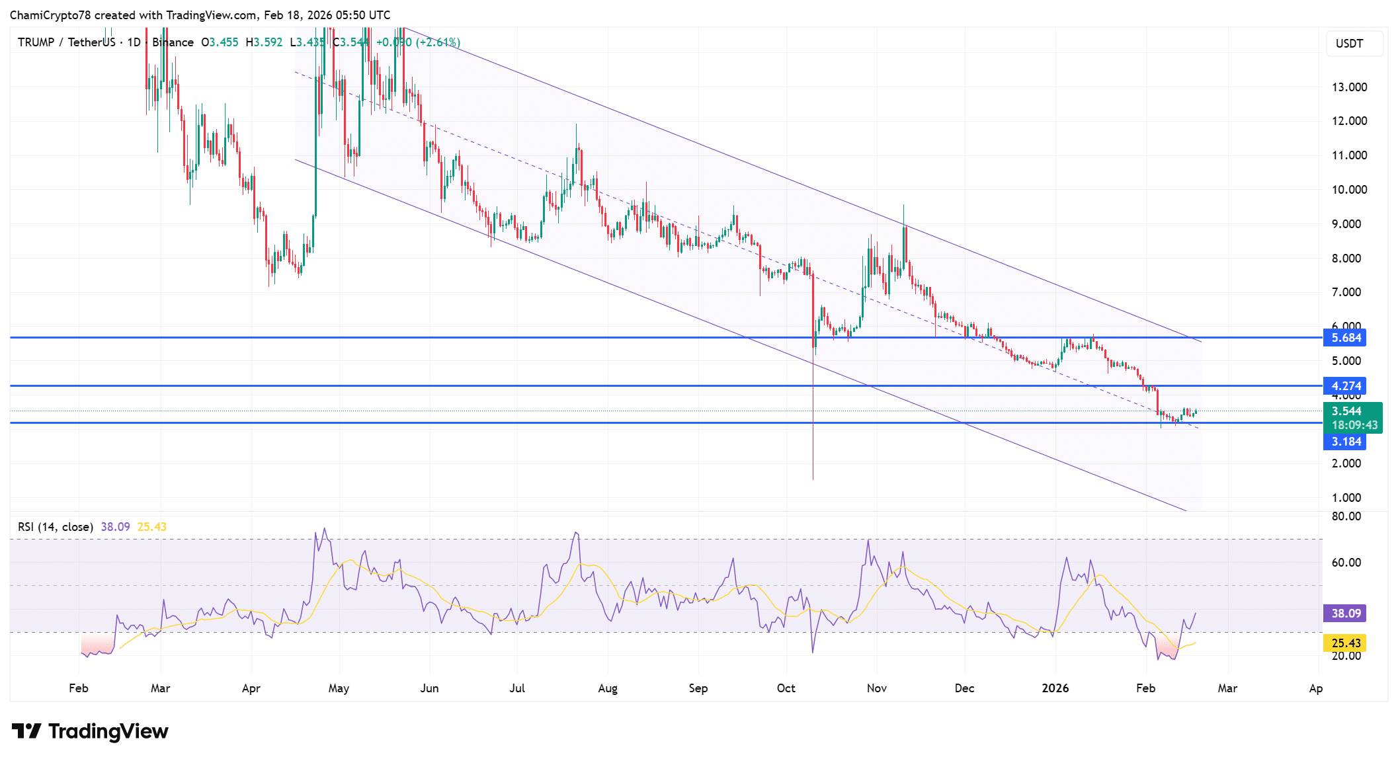
Task: Click the USDT currency label
Action: click(1349, 44)
